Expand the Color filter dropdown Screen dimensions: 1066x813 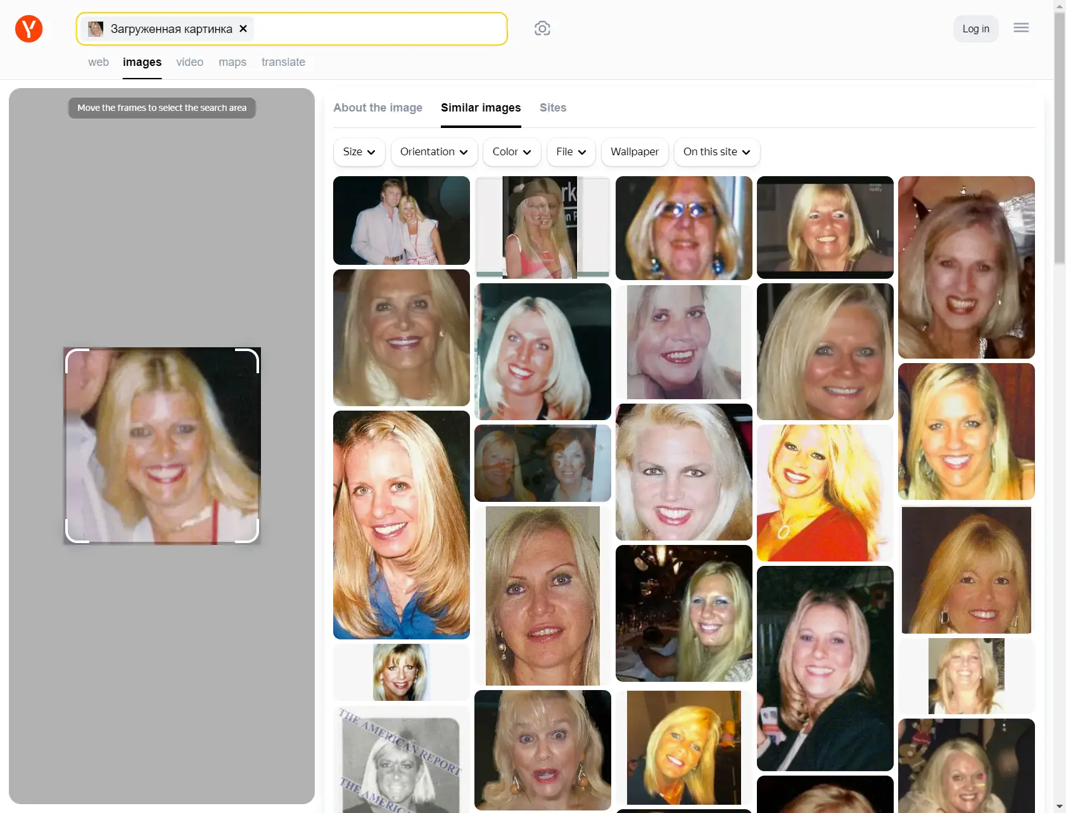tap(511, 152)
